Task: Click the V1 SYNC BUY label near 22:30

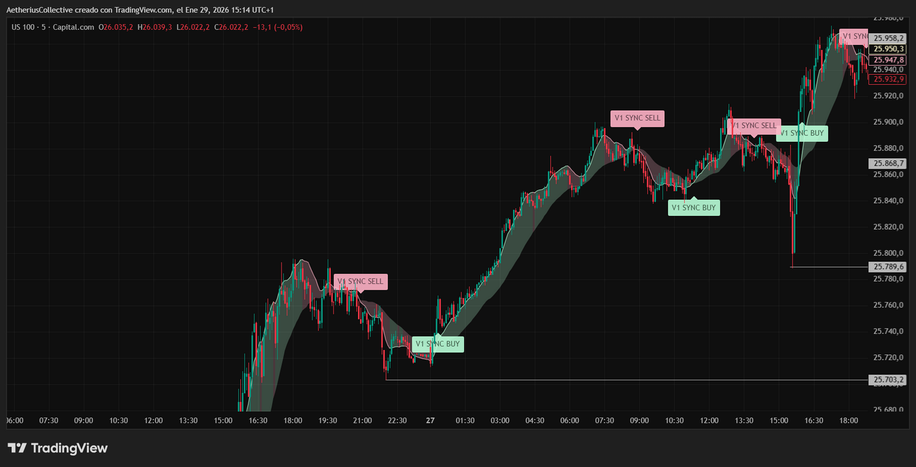Action: coord(437,344)
